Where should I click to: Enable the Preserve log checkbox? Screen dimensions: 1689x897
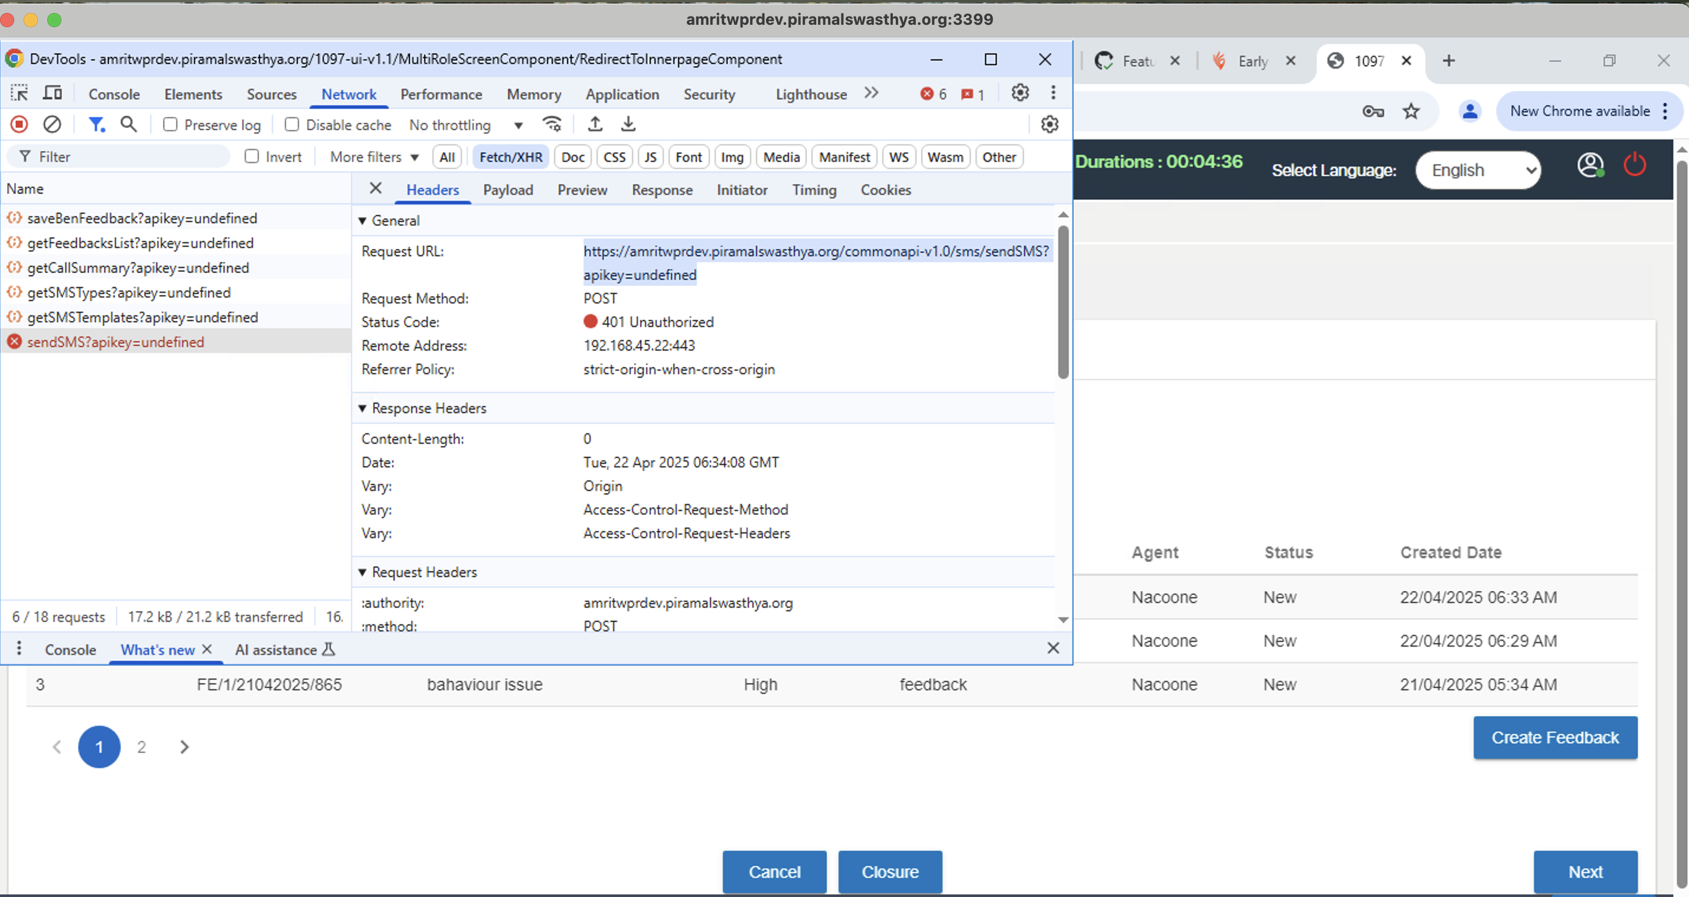[171, 125]
